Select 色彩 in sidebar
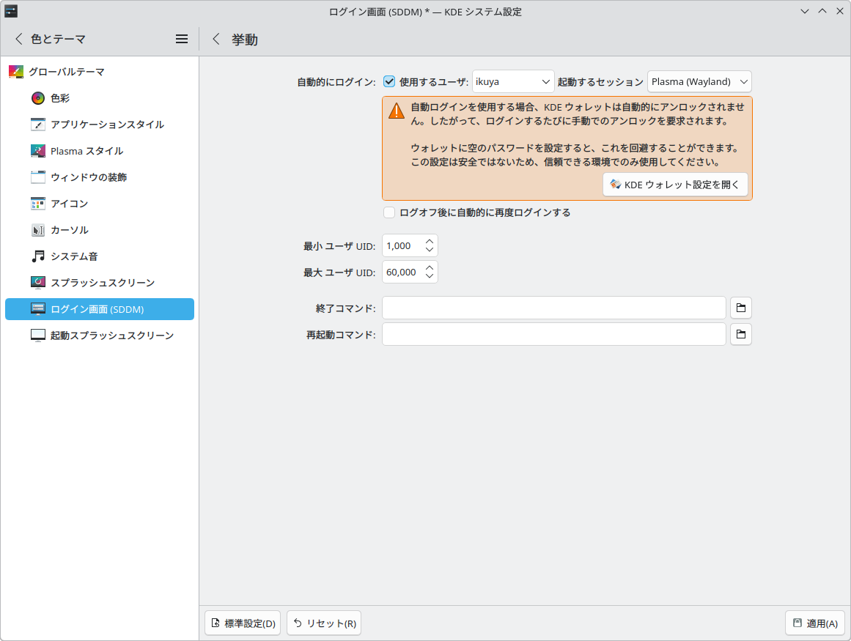The image size is (851, 641). [100, 98]
